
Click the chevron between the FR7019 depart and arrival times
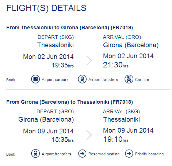click(x=89, y=60)
